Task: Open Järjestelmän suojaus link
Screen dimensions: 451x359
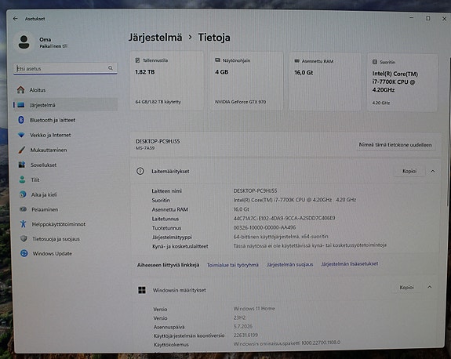Action: (289, 264)
